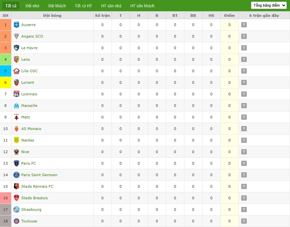Click the Lens club crest icon

click(x=16, y=59)
